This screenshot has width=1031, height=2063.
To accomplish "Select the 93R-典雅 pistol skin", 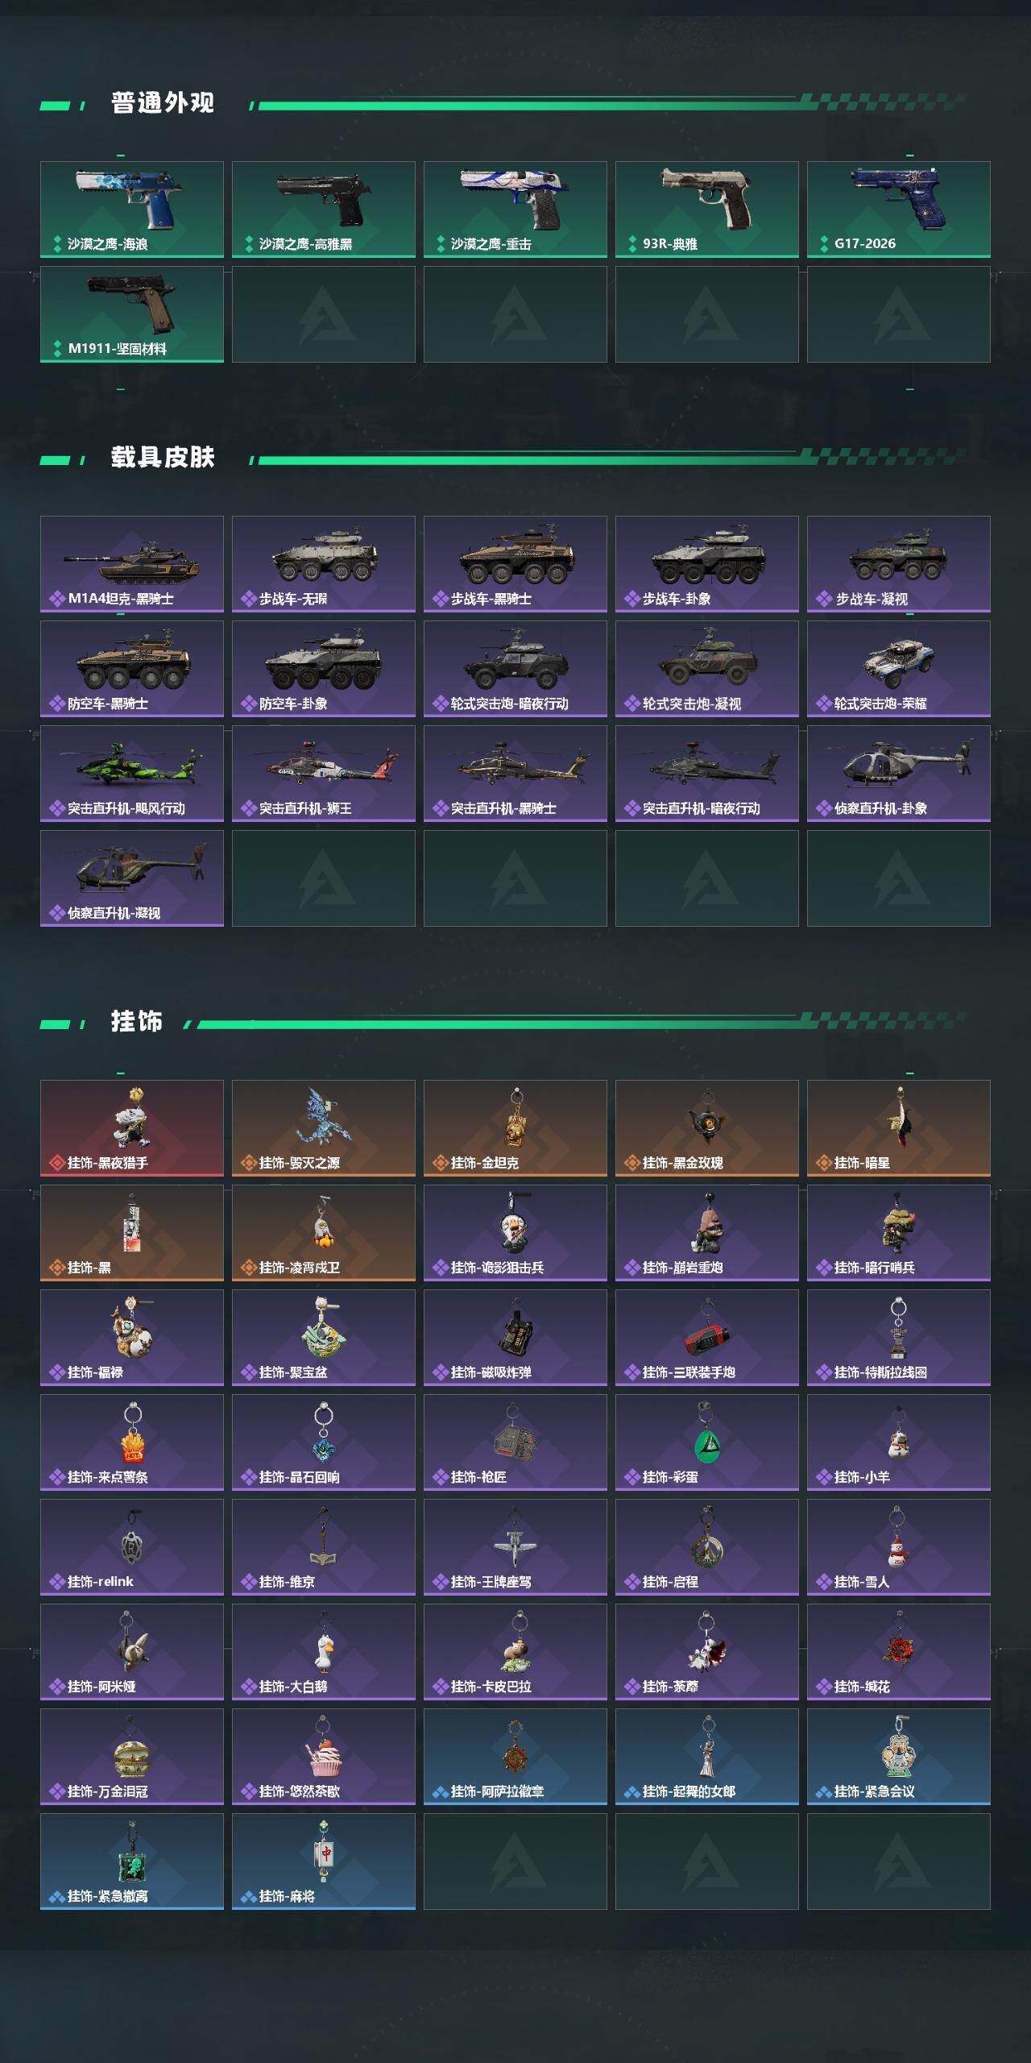I will tap(707, 210).
